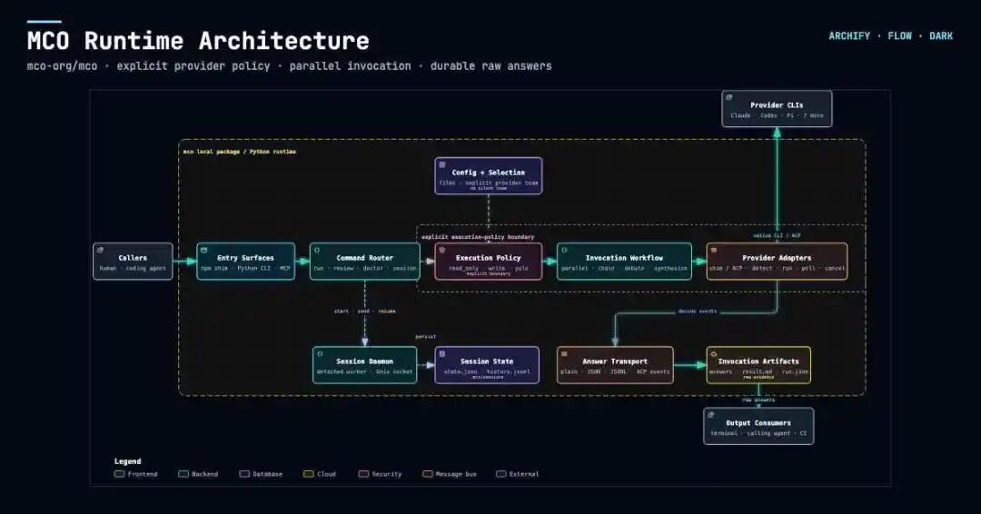
Task: Click the 'decode events' edge label
Action: (697, 311)
